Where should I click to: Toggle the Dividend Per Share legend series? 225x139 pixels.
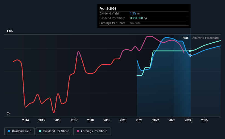point(54,131)
